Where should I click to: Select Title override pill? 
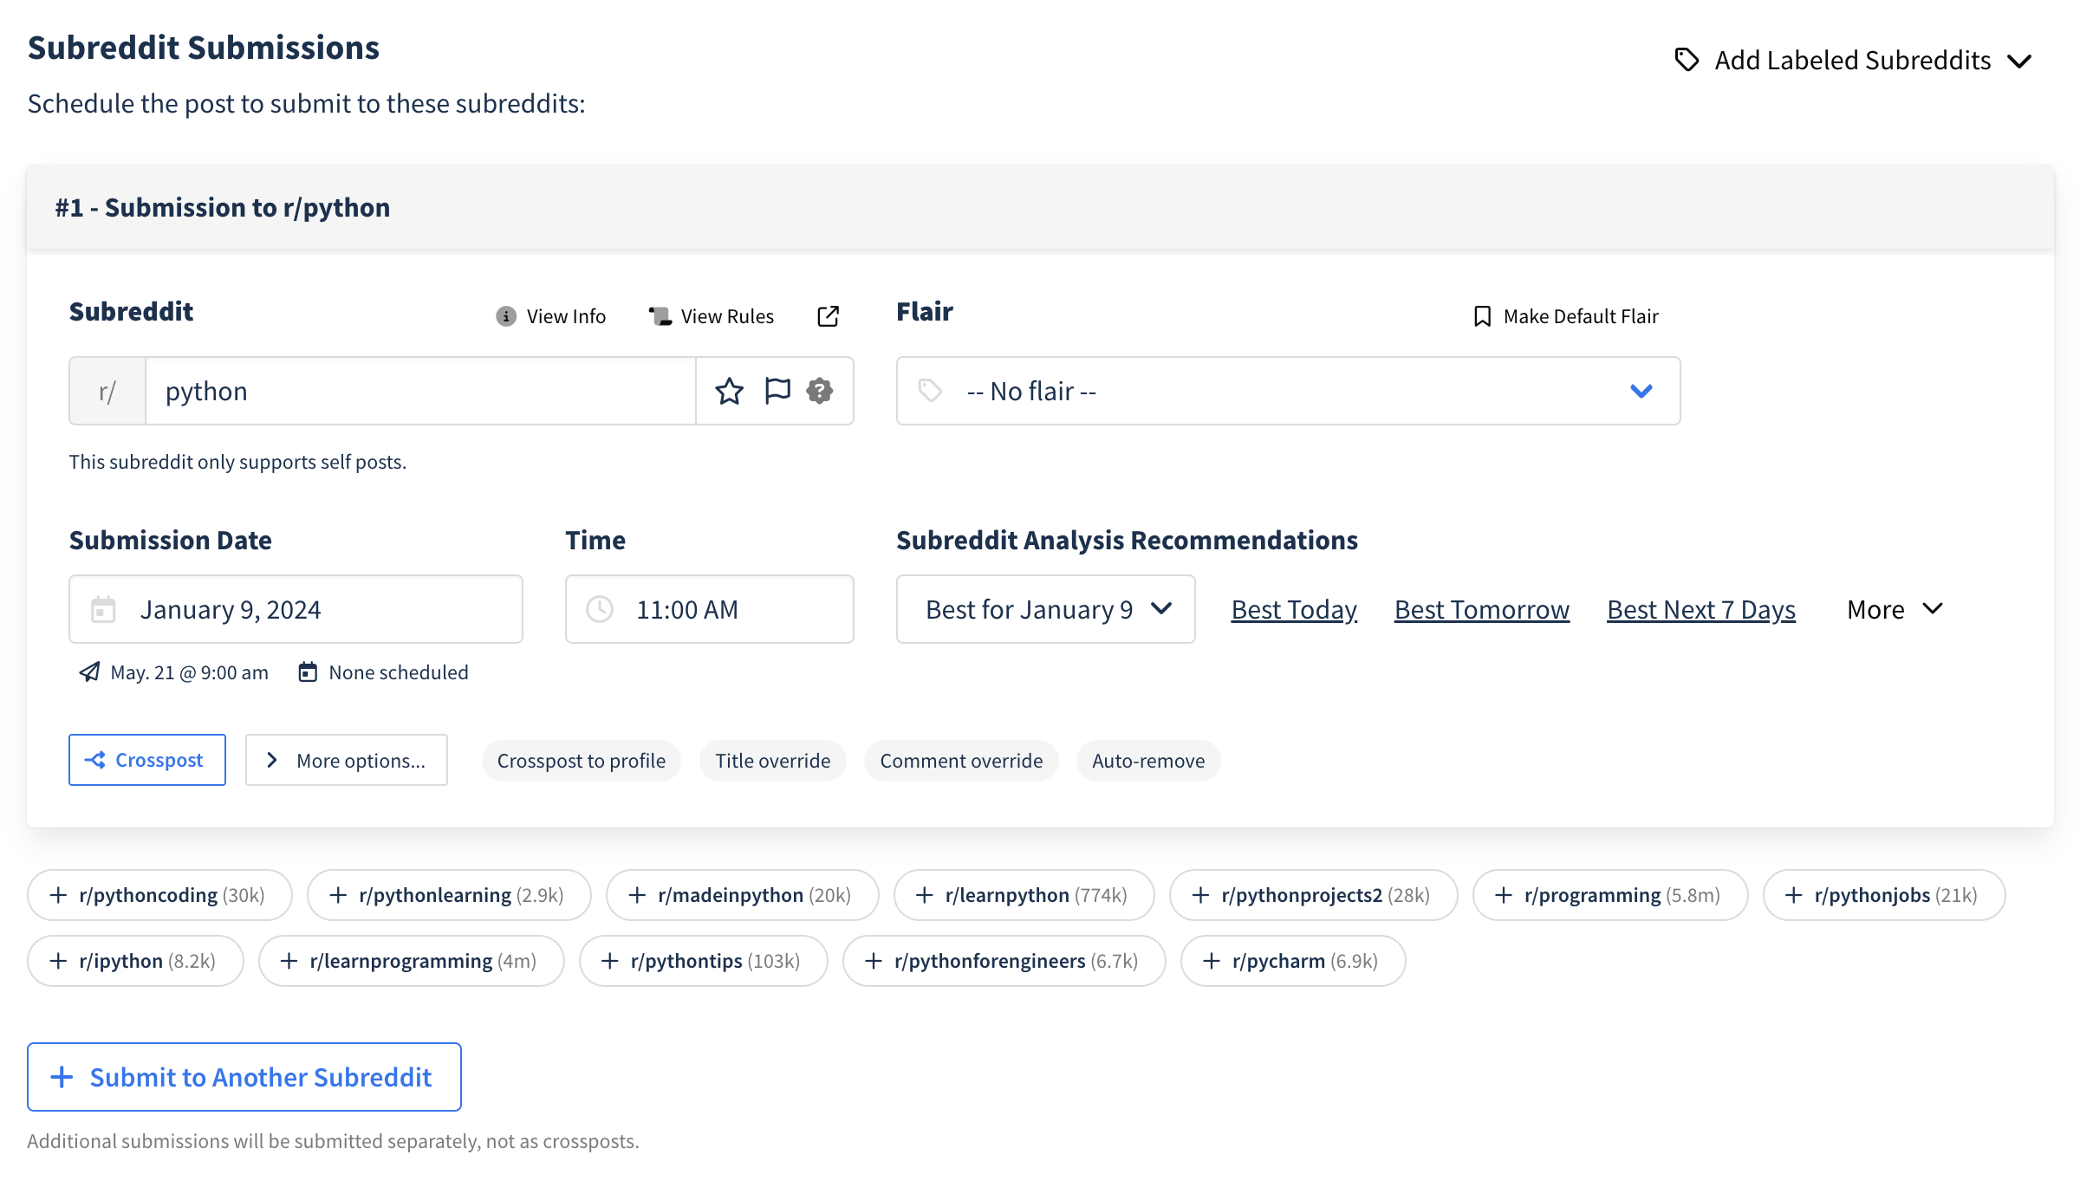tap(772, 761)
